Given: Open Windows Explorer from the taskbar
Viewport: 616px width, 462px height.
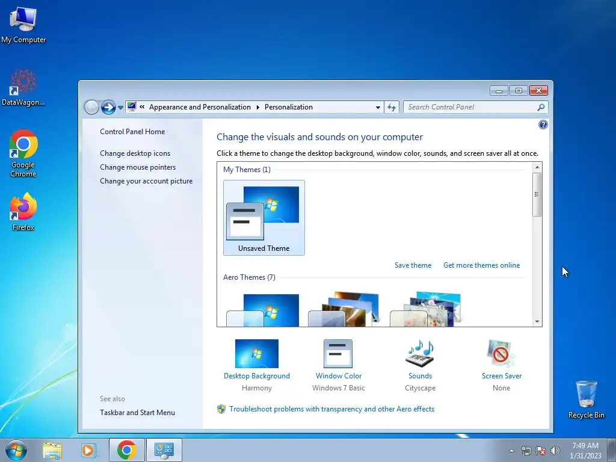Looking at the screenshot, I should pyautogui.click(x=52, y=450).
